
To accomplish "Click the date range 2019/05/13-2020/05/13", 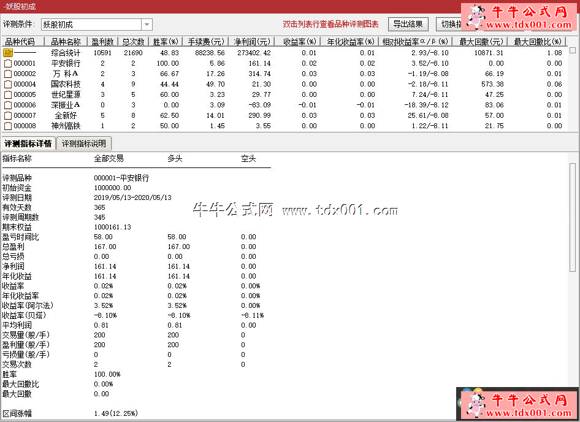I will [x=133, y=198].
